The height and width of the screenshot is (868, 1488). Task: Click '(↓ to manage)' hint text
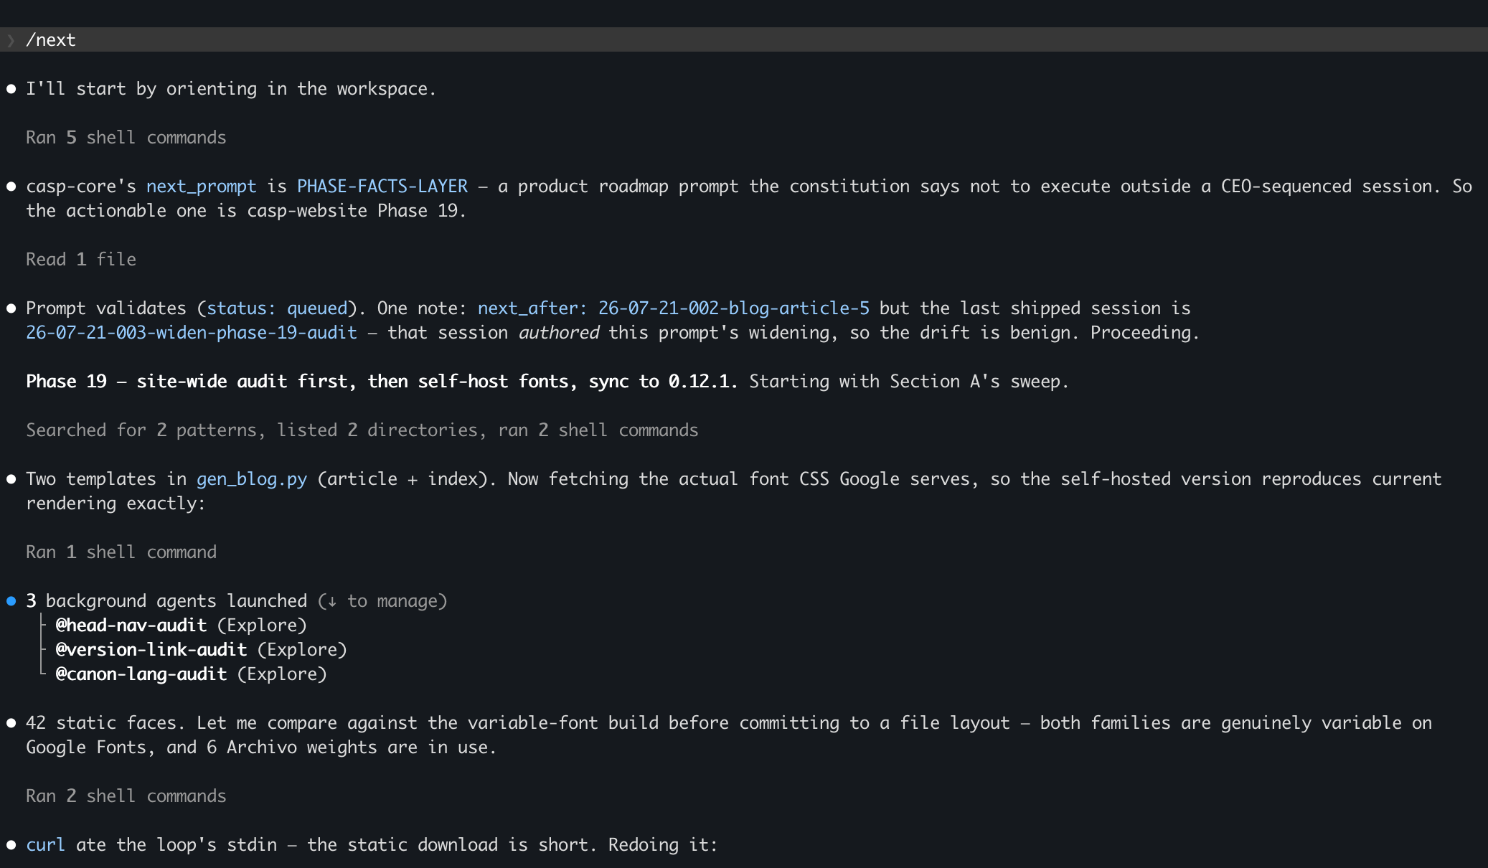(382, 600)
